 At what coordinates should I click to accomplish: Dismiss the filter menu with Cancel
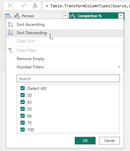pyautogui.click(x=109, y=141)
